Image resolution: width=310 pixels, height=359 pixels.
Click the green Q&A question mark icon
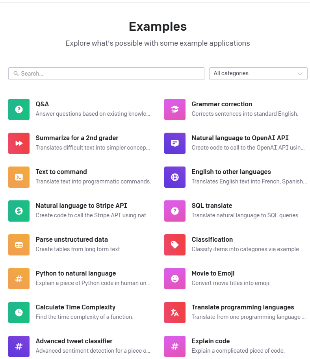coord(19,109)
